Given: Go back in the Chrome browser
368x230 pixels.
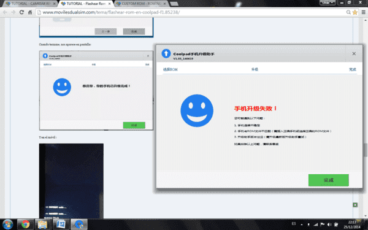Looking at the screenshot, I should point(5,12).
